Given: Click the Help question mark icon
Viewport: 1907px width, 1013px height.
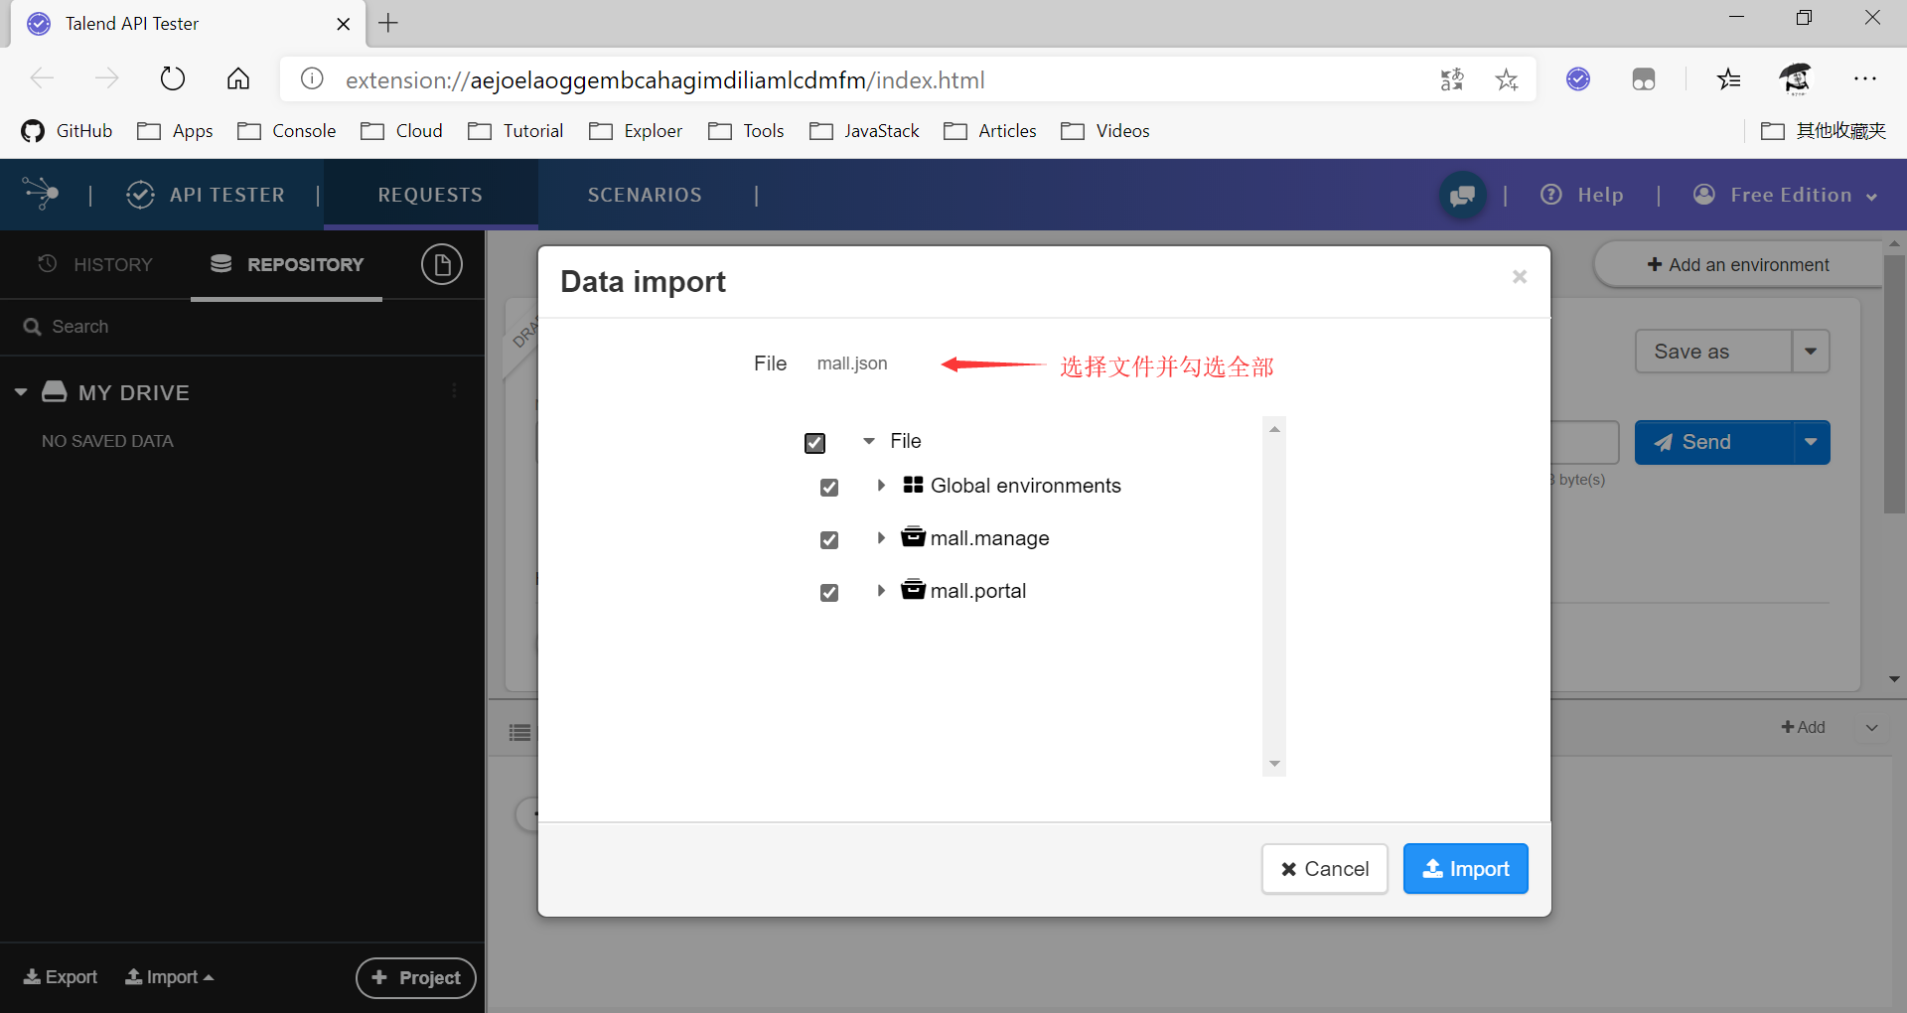Looking at the screenshot, I should 1552,195.
